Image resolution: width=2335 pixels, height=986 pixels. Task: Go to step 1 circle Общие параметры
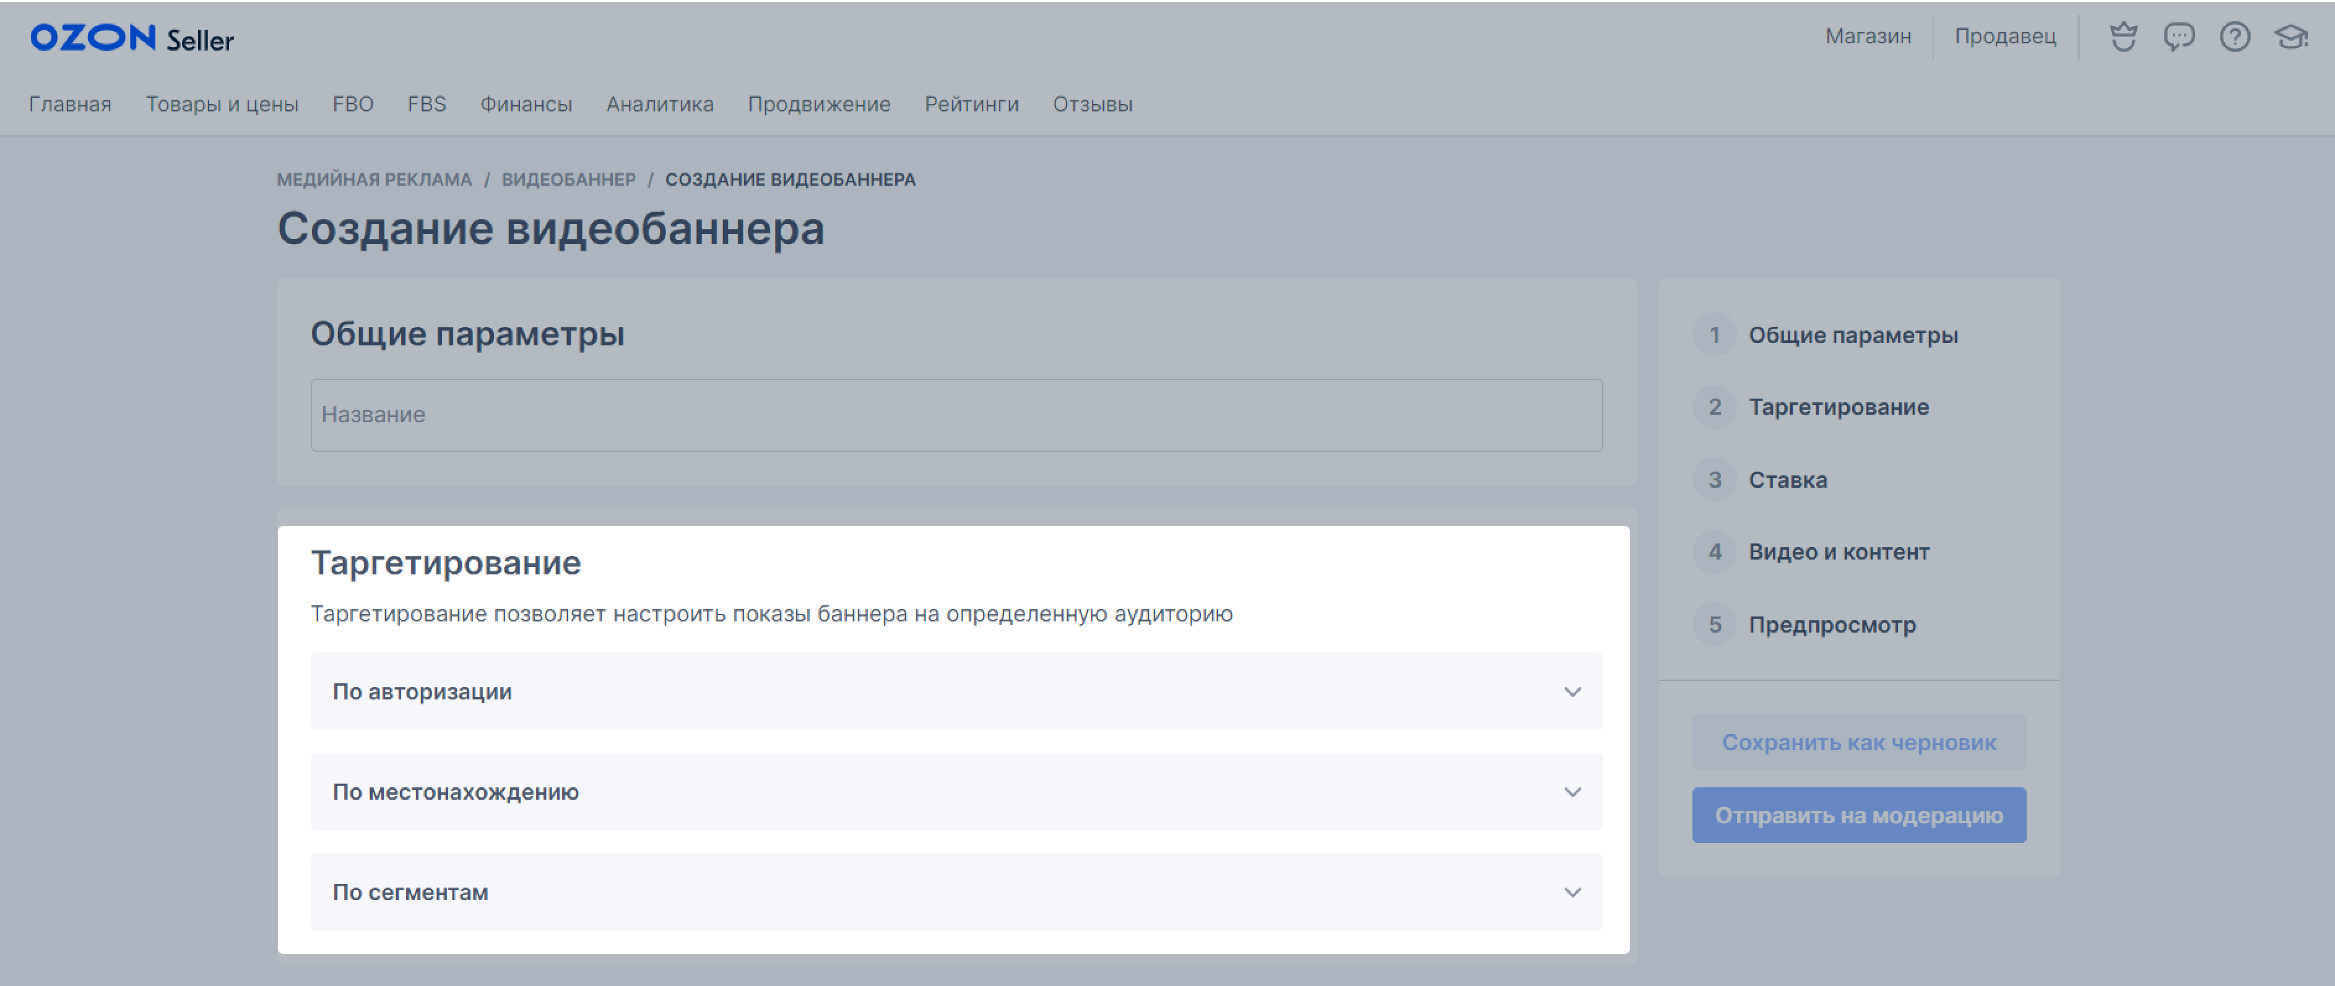(1714, 335)
